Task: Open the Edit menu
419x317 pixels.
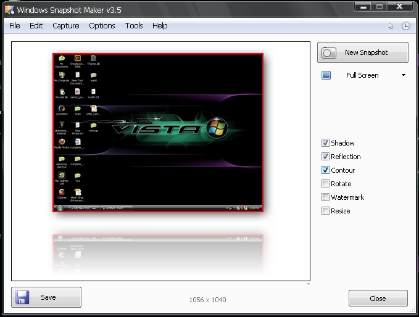Action: (36, 26)
